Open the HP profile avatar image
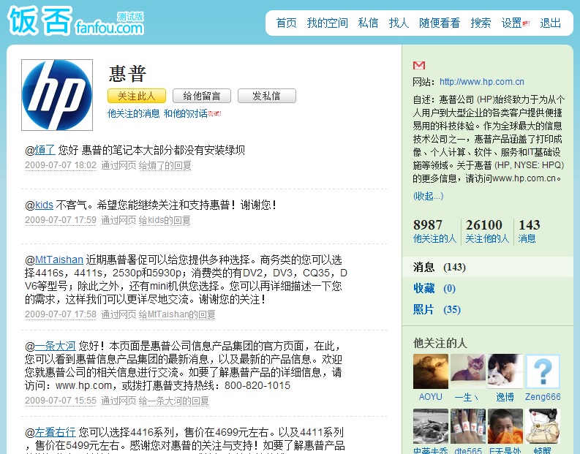The image size is (580, 454). [57, 95]
